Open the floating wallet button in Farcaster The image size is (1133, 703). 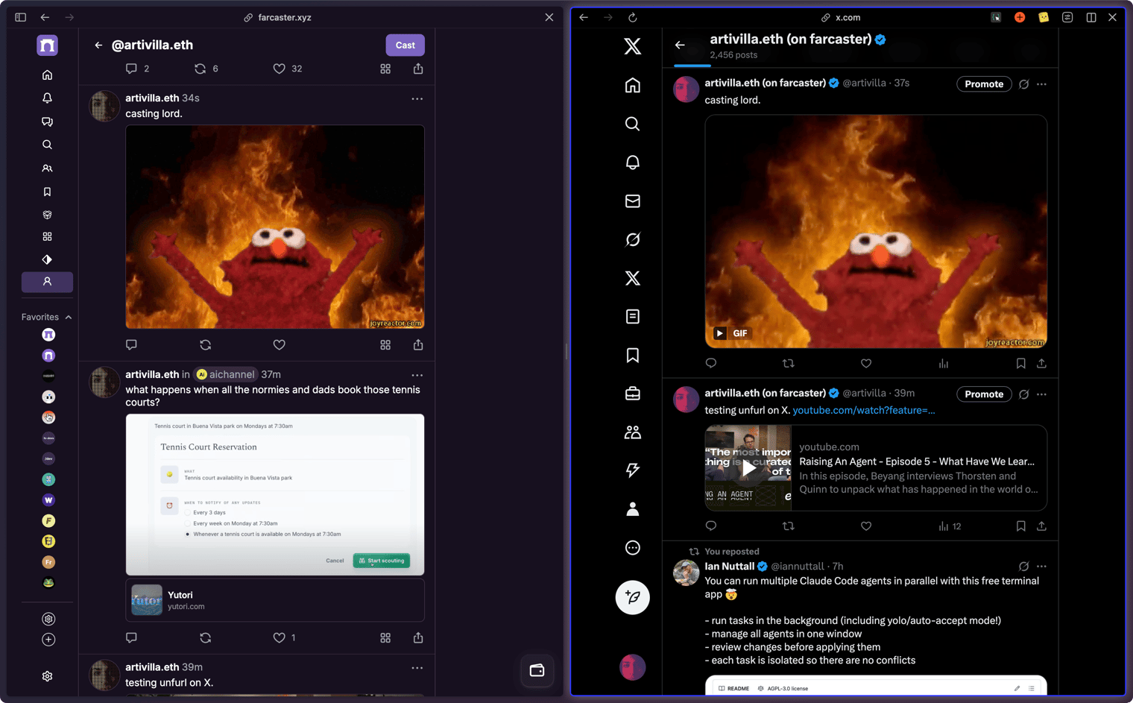click(x=537, y=670)
